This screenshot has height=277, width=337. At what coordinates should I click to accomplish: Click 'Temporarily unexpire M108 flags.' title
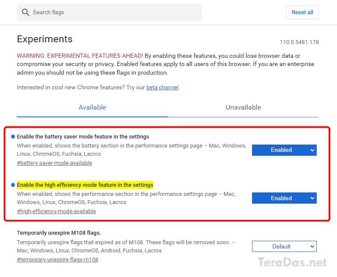click(59, 233)
